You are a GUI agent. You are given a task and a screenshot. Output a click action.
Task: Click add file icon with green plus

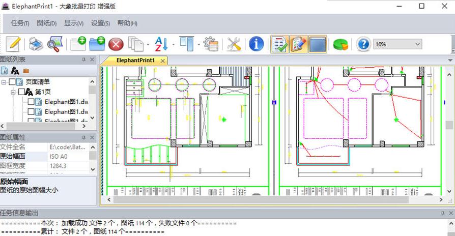[x=78, y=44]
